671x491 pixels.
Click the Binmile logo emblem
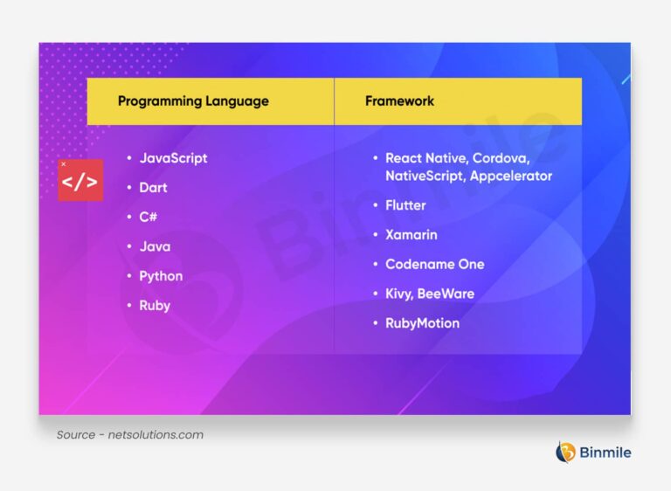click(x=566, y=452)
